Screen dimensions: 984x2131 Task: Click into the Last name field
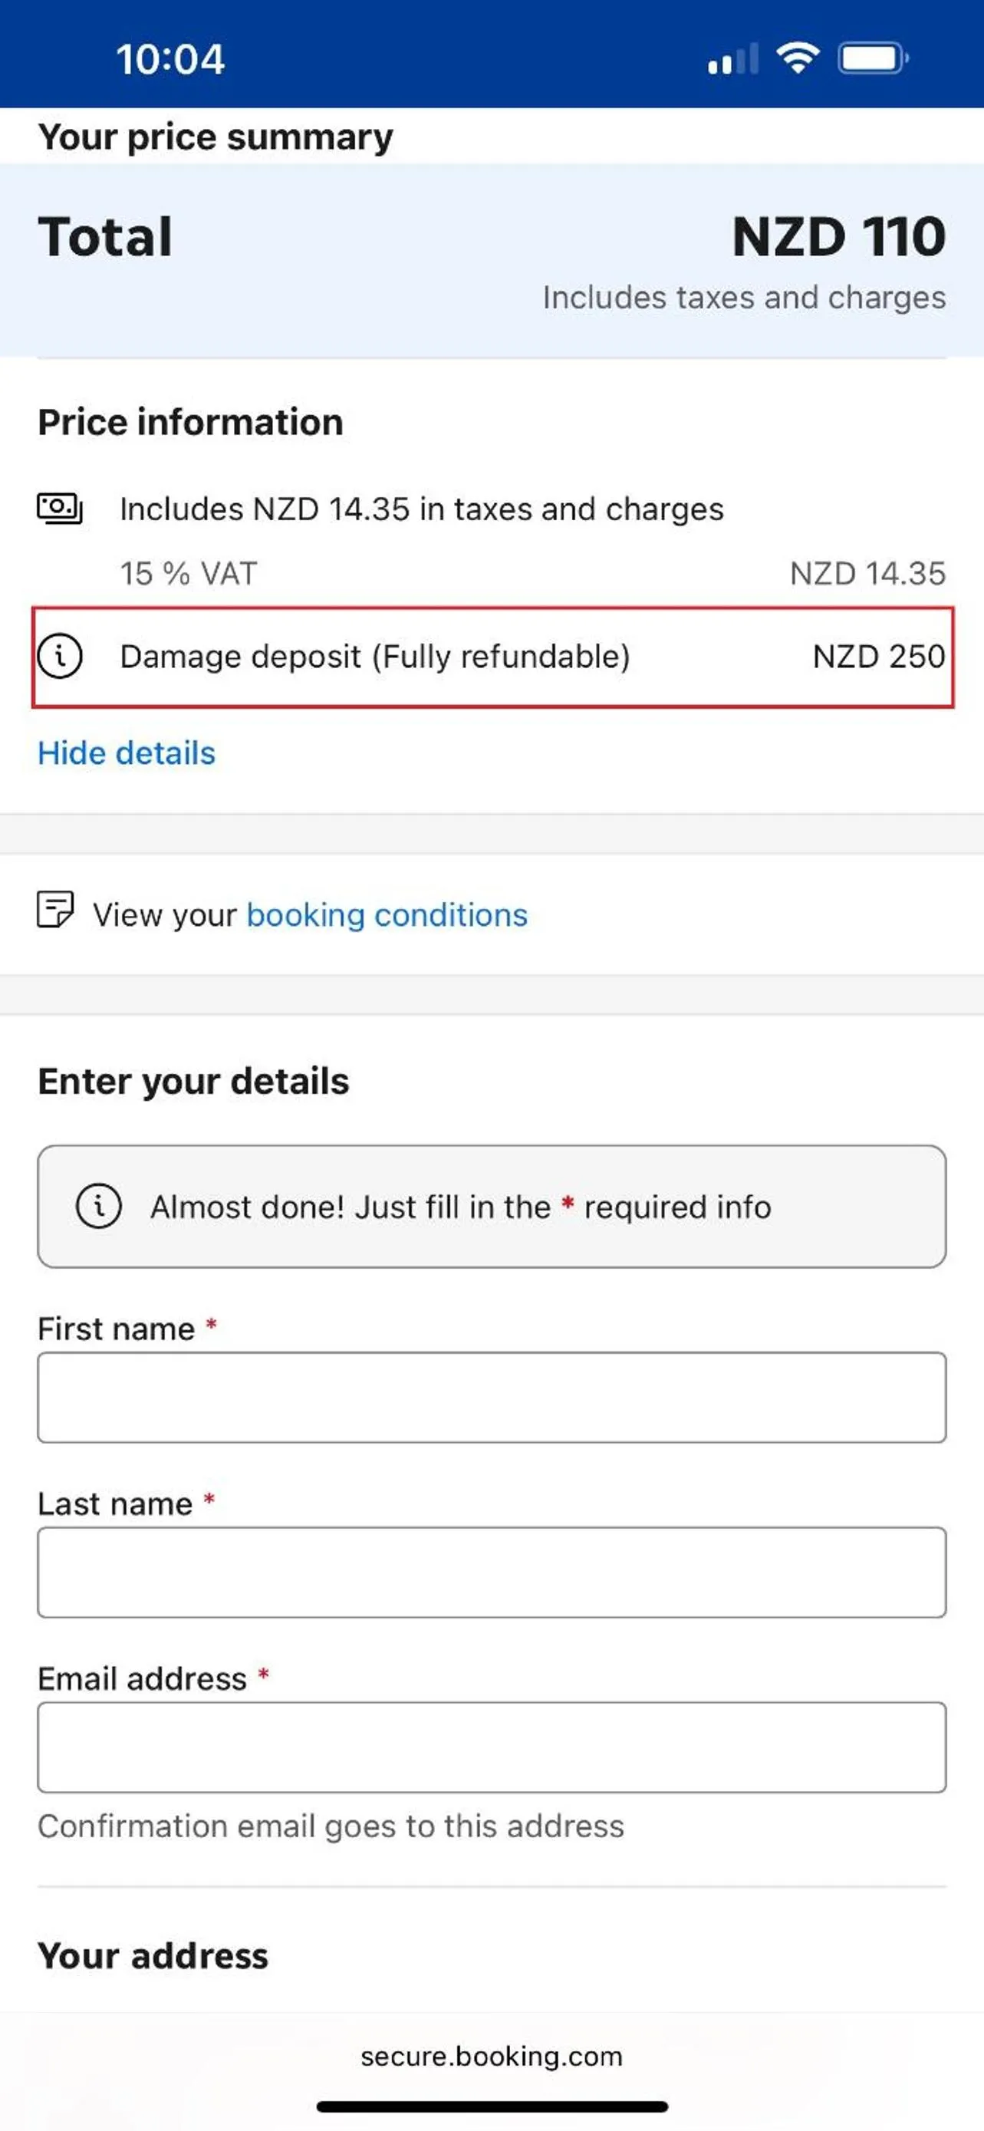491,1572
